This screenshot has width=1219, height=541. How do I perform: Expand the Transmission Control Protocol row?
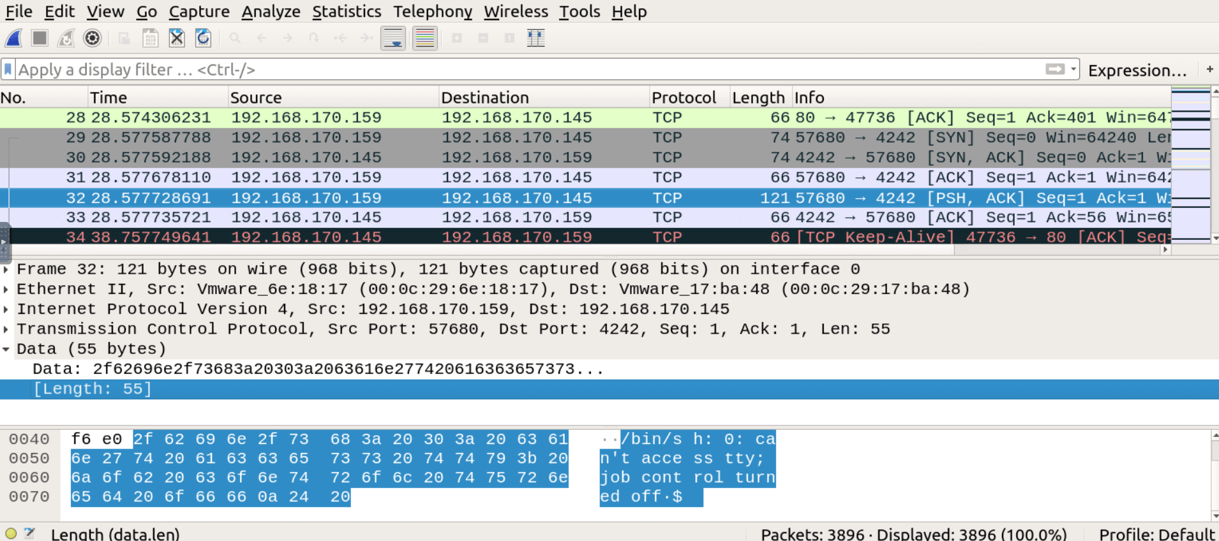[6, 329]
